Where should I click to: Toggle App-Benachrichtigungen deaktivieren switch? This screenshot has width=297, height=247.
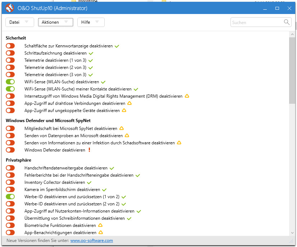(10, 233)
